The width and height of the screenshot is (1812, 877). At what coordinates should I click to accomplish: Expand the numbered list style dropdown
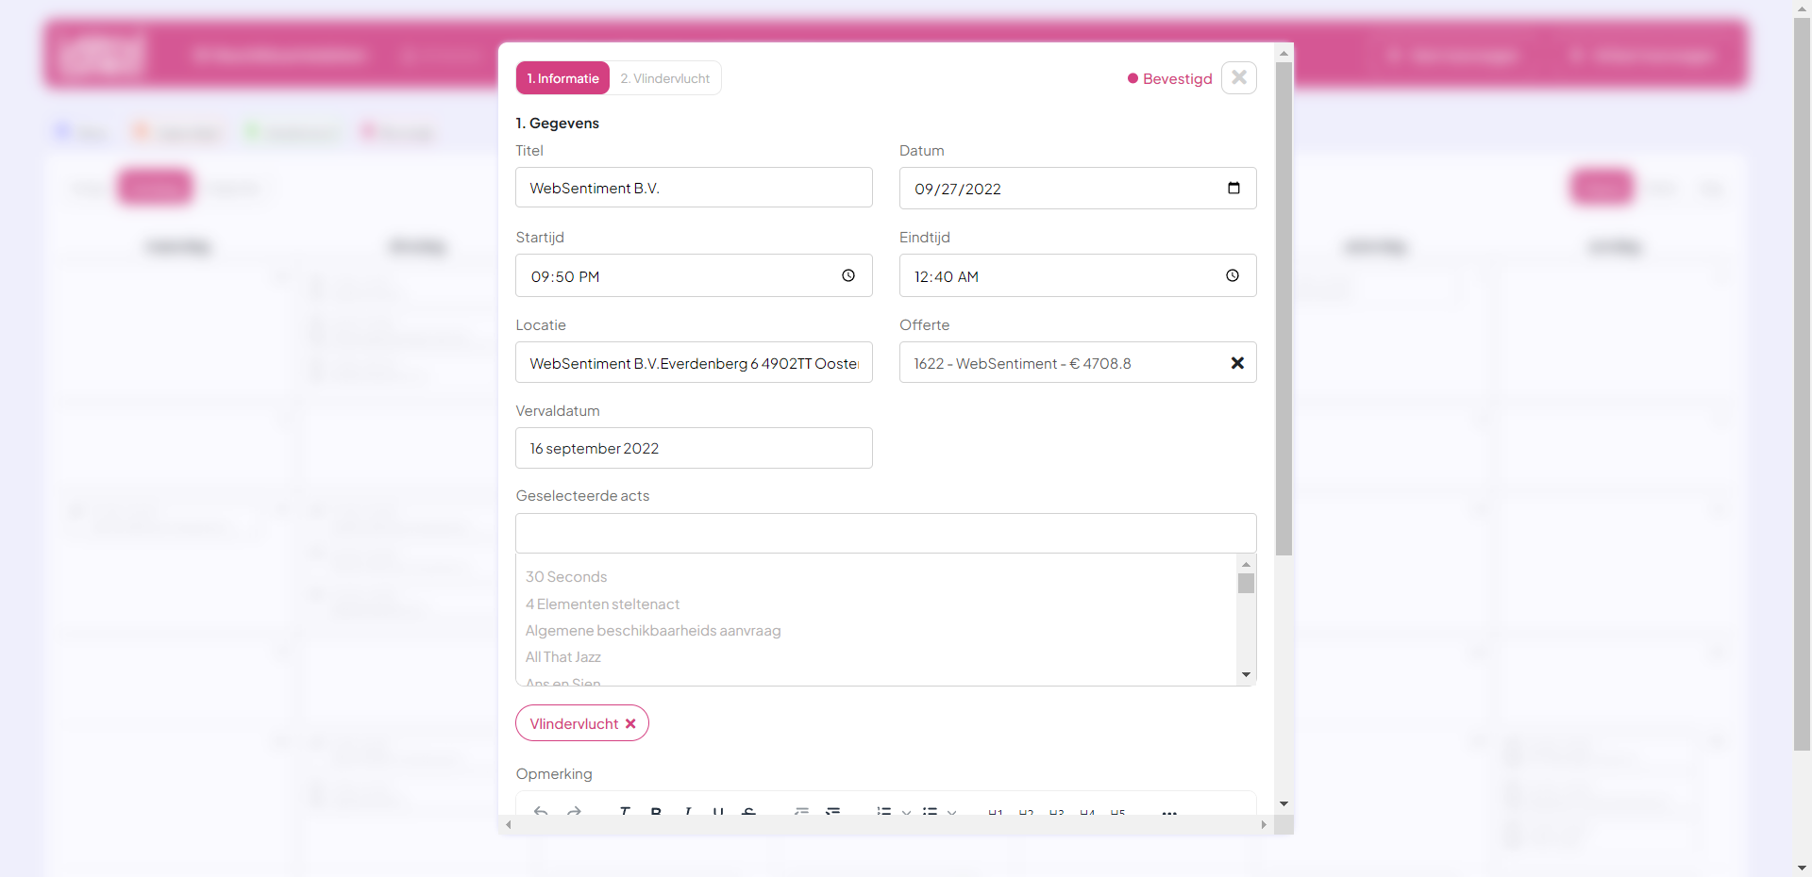point(906,812)
